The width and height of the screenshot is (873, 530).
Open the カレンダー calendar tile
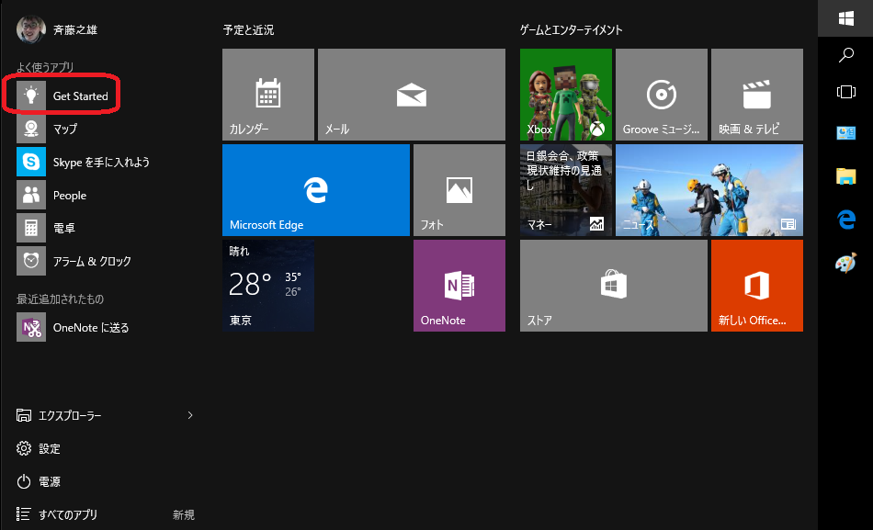(x=267, y=95)
